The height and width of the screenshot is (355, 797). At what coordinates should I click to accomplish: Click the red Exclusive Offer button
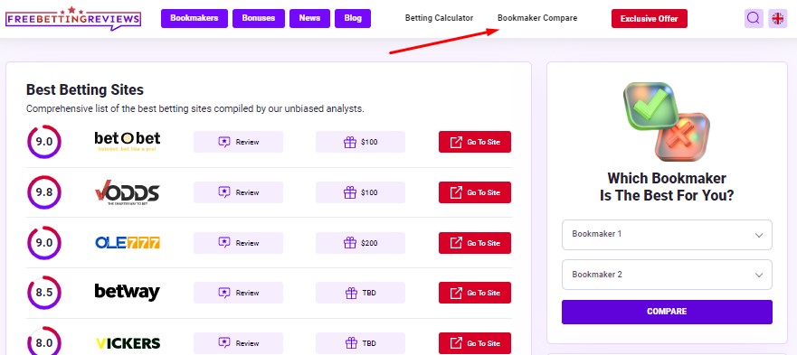[x=649, y=19]
